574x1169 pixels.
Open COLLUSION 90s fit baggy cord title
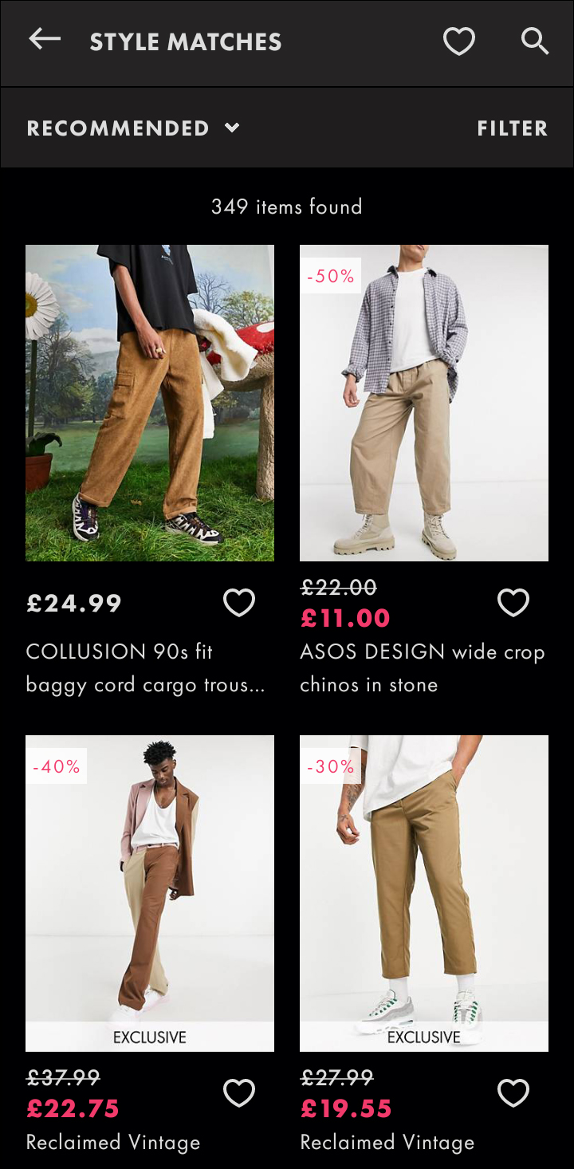point(145,668)
